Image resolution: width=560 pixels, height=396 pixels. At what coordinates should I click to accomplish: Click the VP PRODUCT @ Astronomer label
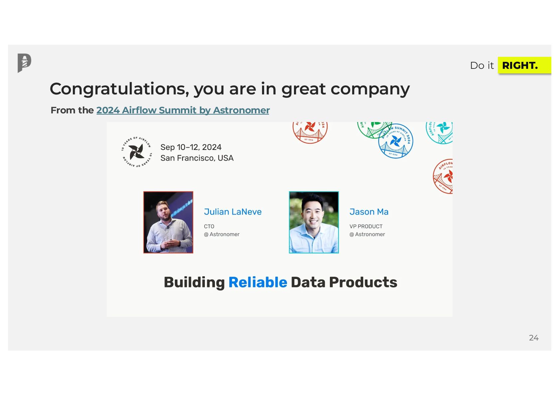coord(367,230)
